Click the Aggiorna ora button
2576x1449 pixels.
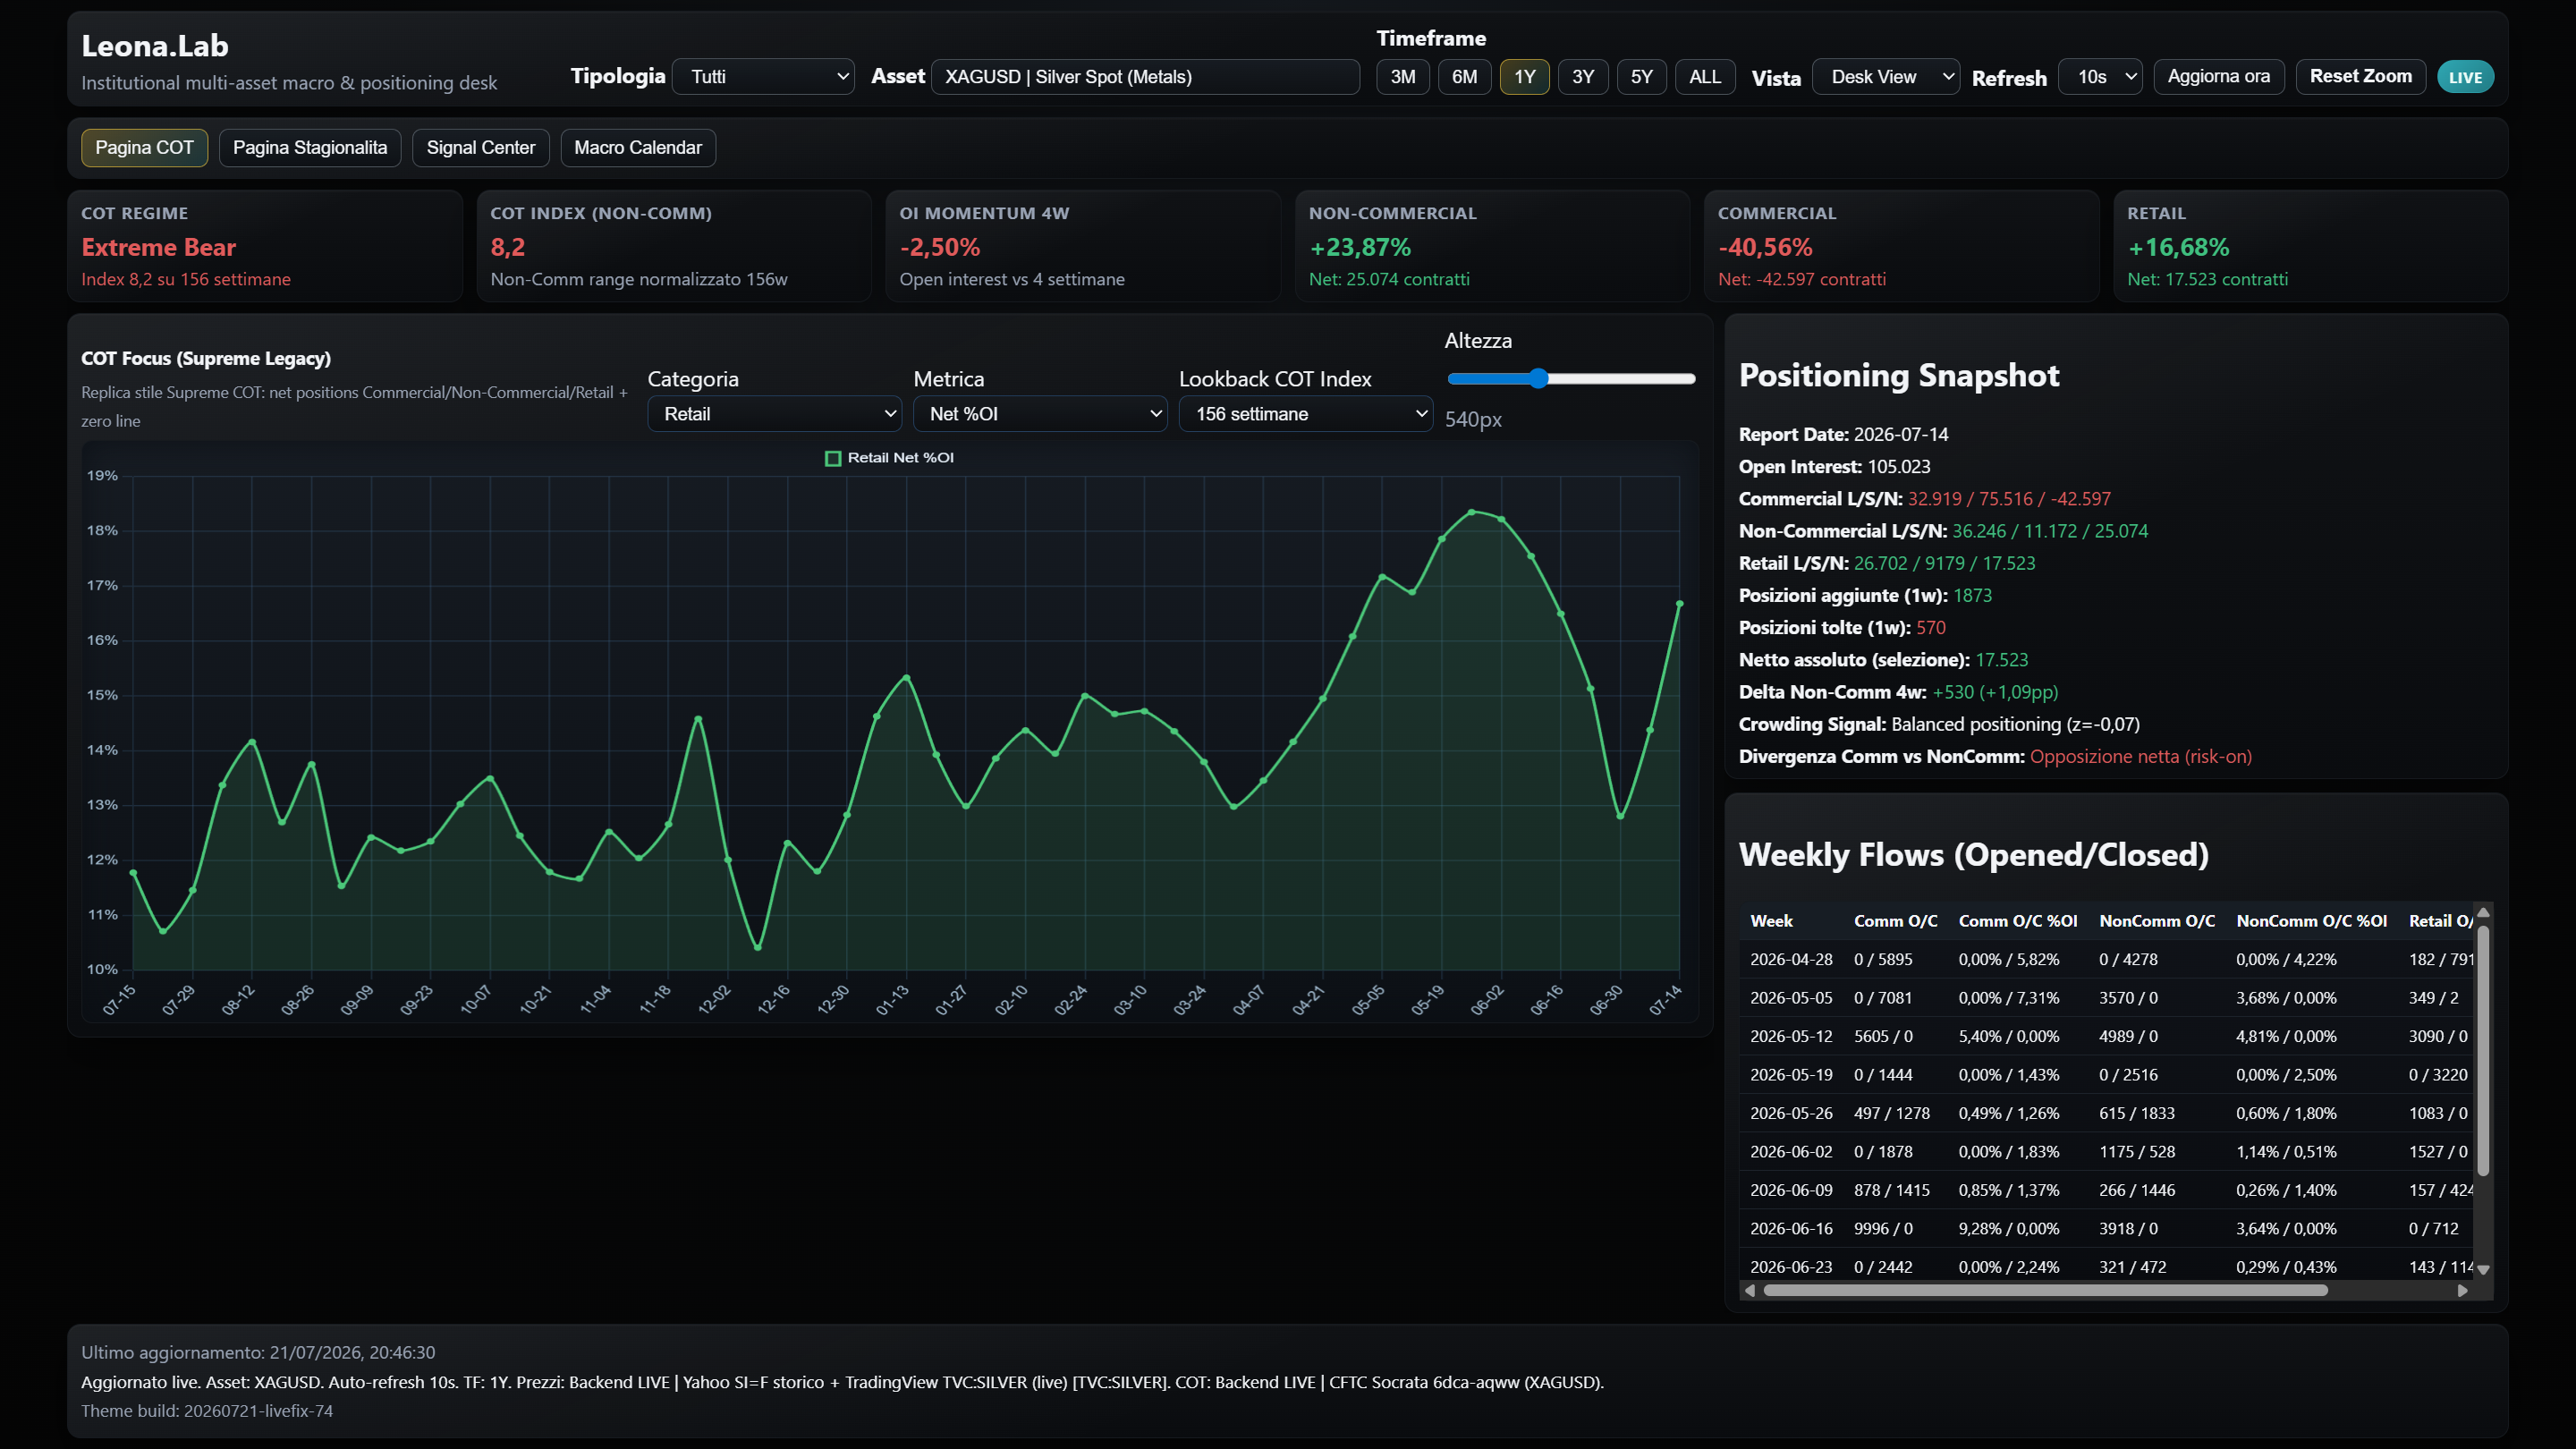(x=2218, y=77)
